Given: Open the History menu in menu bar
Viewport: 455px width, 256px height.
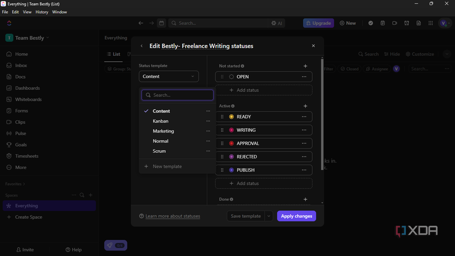Looking at the screenshot, I should (x=42, y=12).
